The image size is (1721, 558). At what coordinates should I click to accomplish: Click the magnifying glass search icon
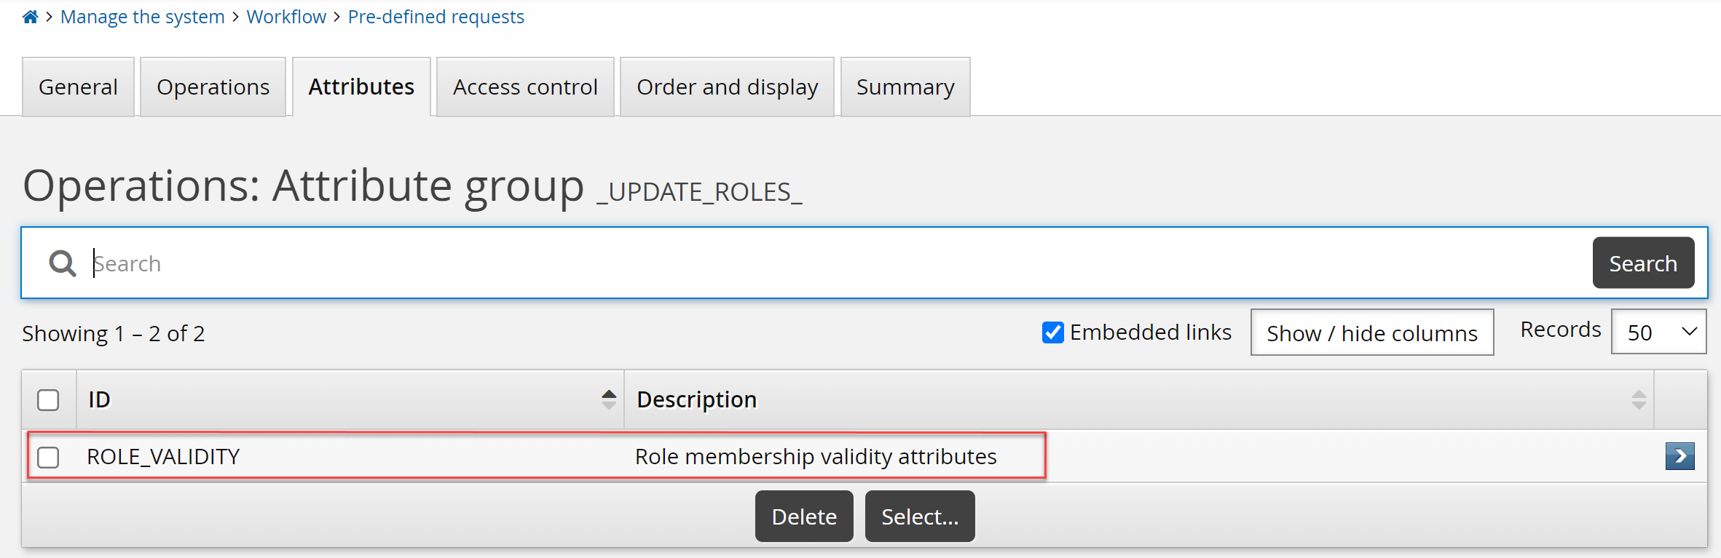(x=62, y=263)
